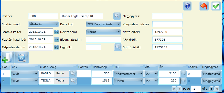
Task: Click the red back arrow icon
Action: 204,6
